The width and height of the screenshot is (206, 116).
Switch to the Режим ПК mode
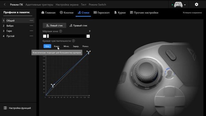click(x=16, y=5)
